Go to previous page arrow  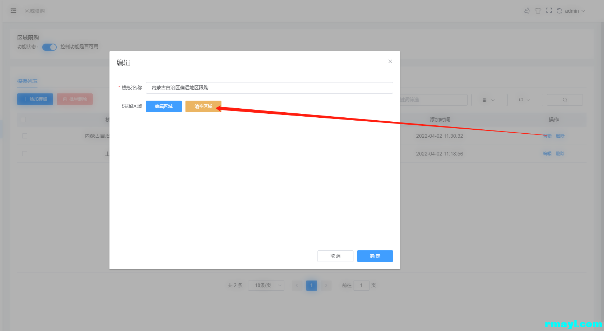click(297, 286)
